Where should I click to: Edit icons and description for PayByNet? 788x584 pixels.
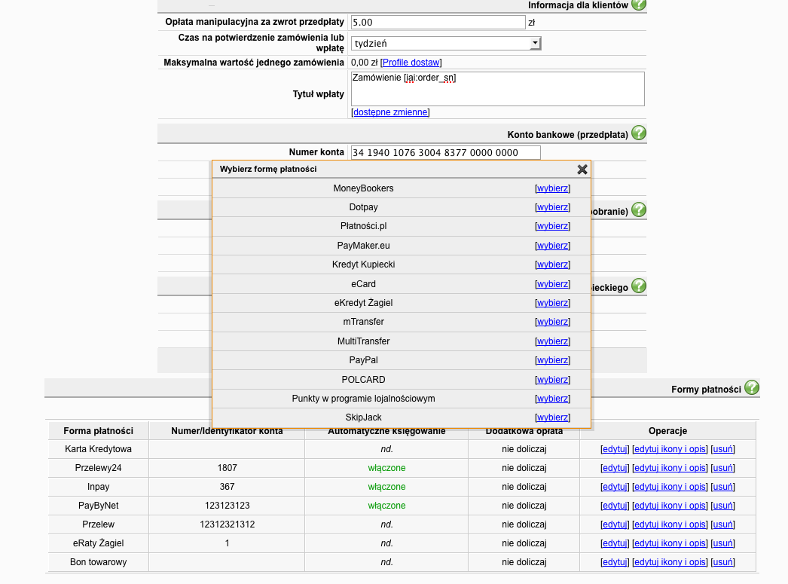(x=670, y=506)
